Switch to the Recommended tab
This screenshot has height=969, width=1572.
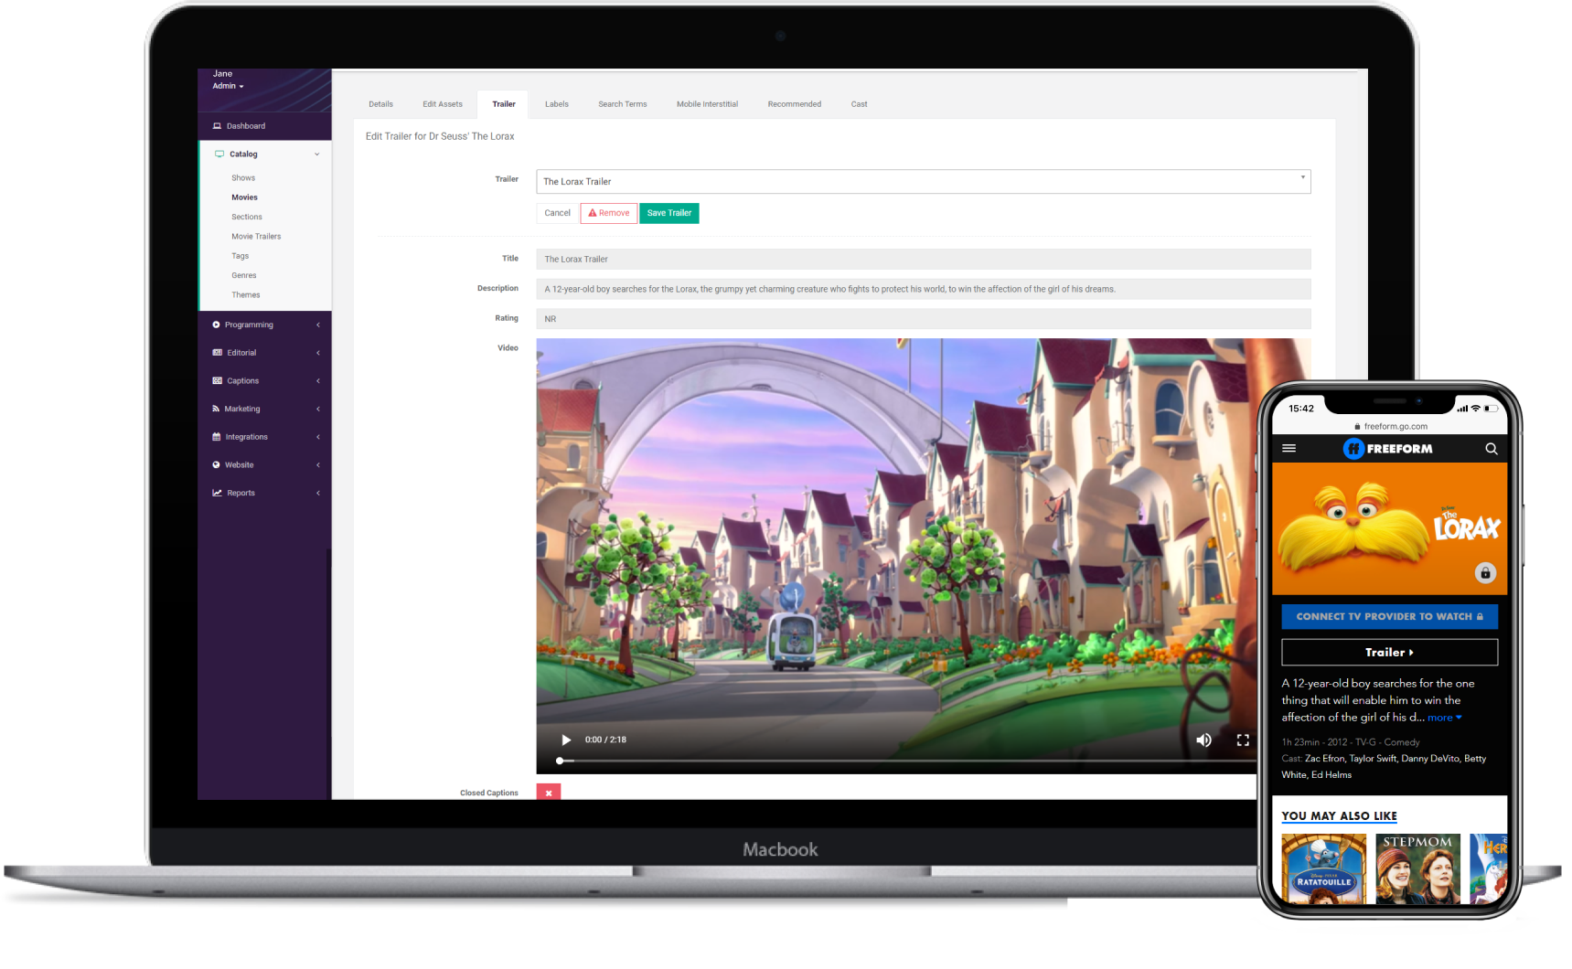point(795,104)
